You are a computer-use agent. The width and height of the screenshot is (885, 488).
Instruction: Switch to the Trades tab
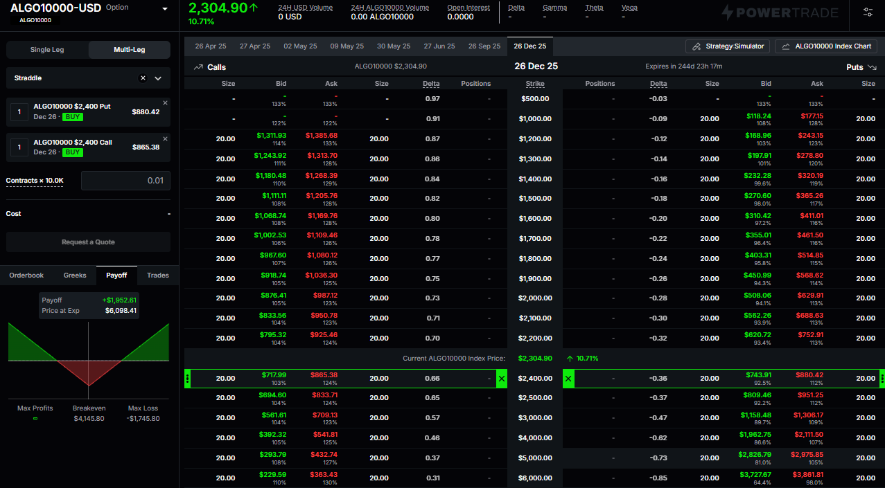tap(158, 275)
